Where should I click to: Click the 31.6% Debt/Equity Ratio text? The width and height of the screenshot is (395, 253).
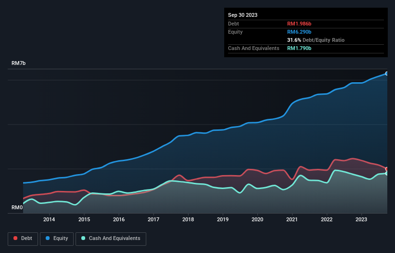click(316, 40)
